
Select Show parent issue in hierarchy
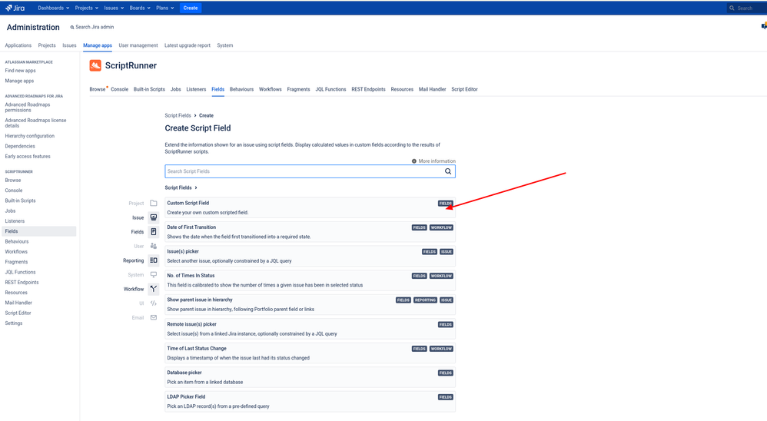pos(310,304)
